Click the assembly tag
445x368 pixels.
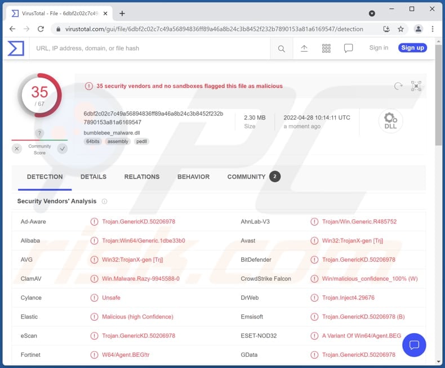[x=118, y=141]
